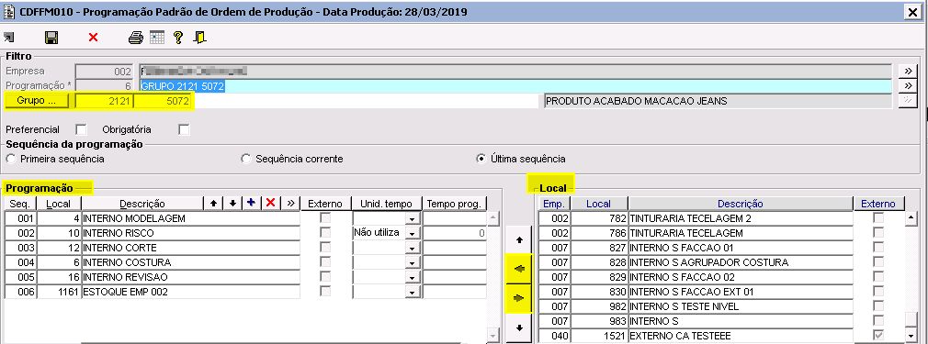Image resolution: width=928 pixels, height=344 pixels.
Task: Click the exit door toolbar icon
Action: pos(199,38)
